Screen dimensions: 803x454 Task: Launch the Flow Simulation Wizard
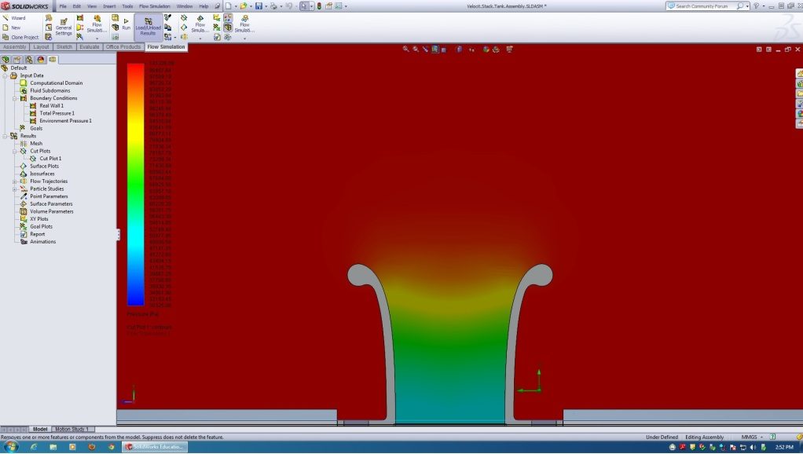coord(14,18)
